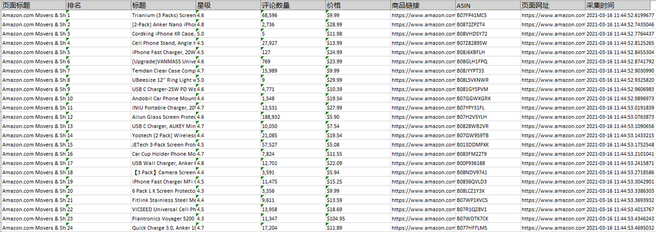The height and width of the screenshot is (232, 656).
Task: Select review count cell 57,527
Action: 293,145
